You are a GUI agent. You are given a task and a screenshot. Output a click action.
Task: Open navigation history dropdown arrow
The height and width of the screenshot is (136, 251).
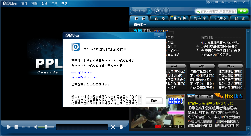tap(149, 11)
